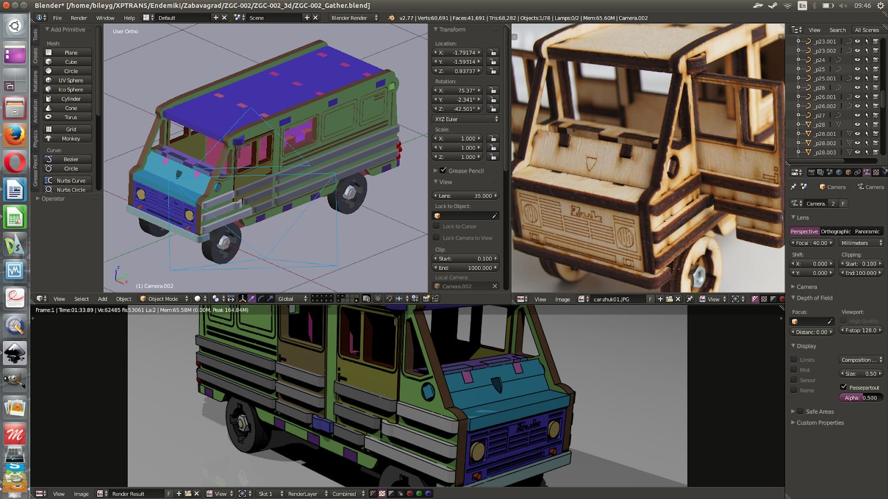This screenshot has width=888, height=499.
Task: Open the viewport shading sphere icon
Action: 197,299
